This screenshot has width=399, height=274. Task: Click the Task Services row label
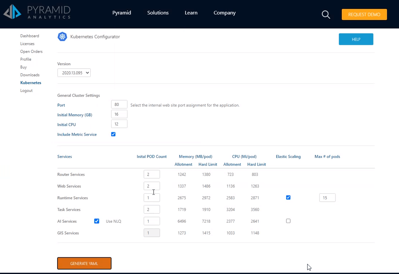(69, 210)
